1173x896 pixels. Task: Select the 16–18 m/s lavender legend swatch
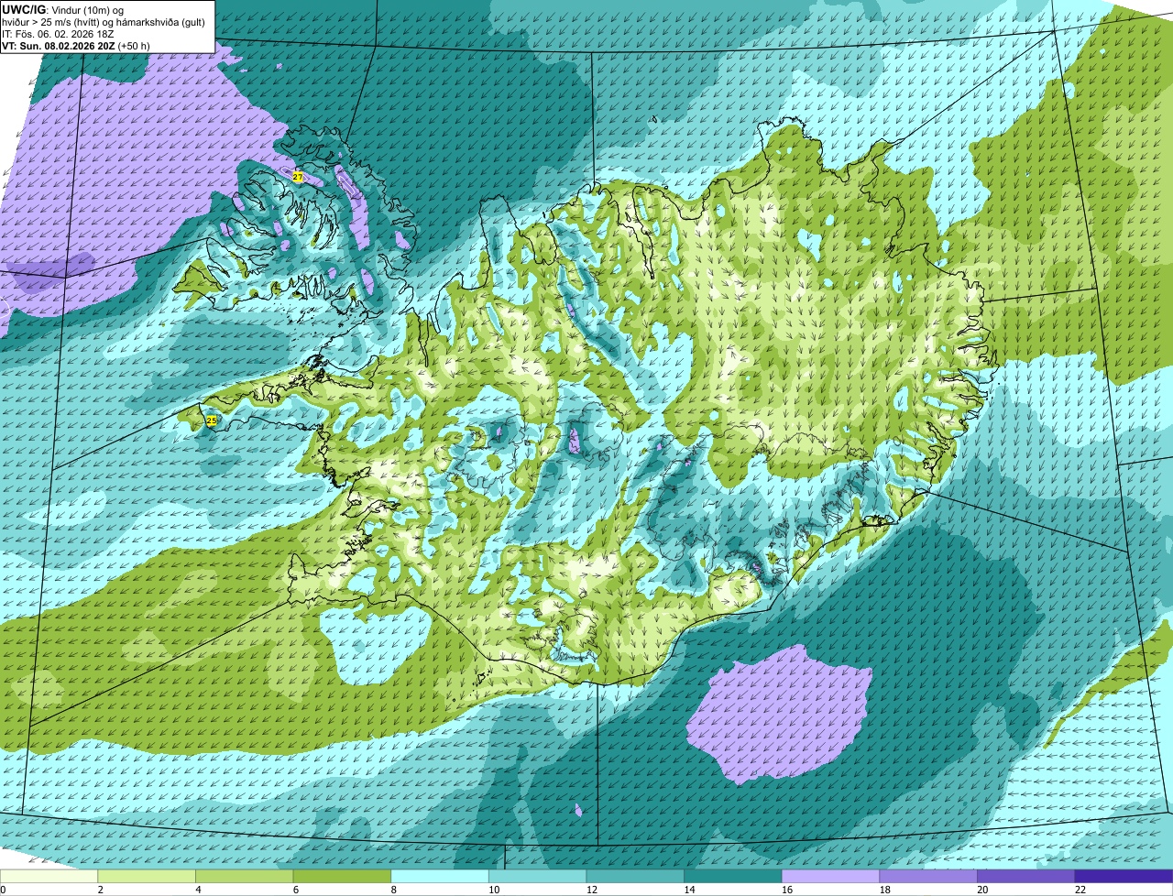pyautogui.click(x=830, y=876)
